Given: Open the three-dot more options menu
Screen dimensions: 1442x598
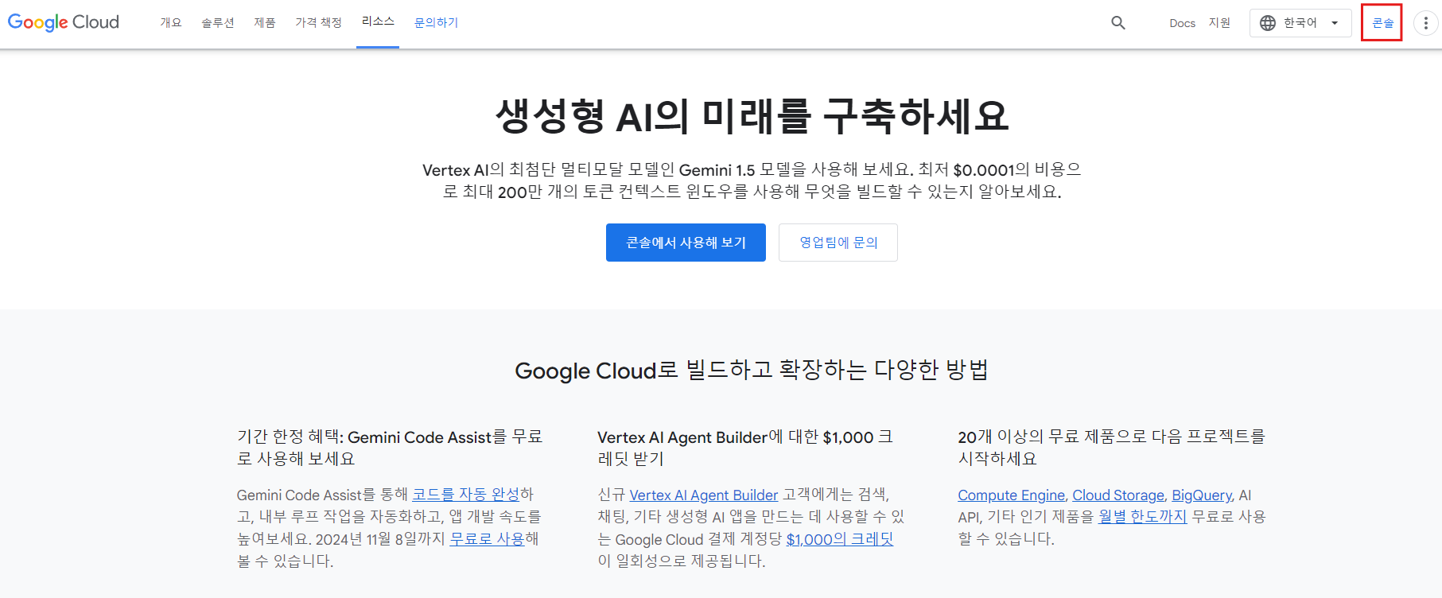Looking at the screenshot, I should click(1425, 23).
